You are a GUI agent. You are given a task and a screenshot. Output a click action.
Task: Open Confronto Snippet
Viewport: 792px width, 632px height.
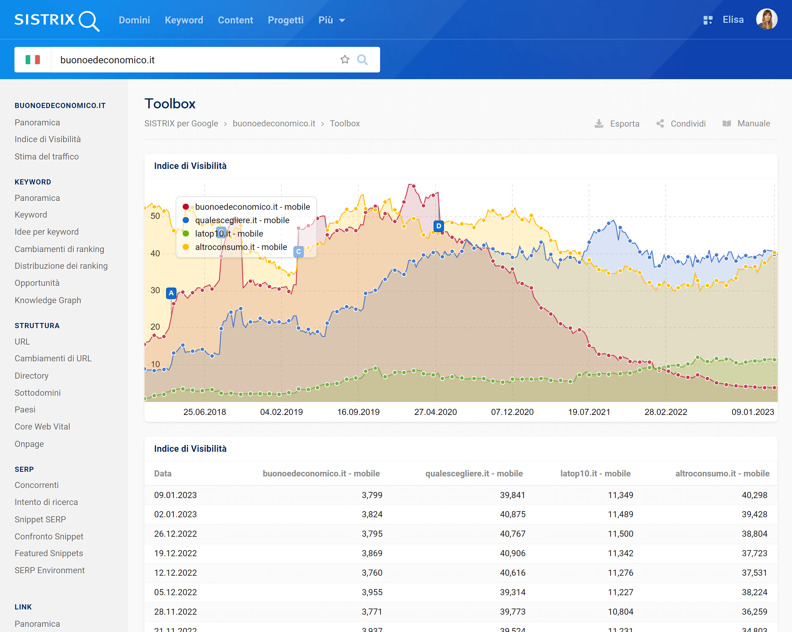[x=49, y=536]
